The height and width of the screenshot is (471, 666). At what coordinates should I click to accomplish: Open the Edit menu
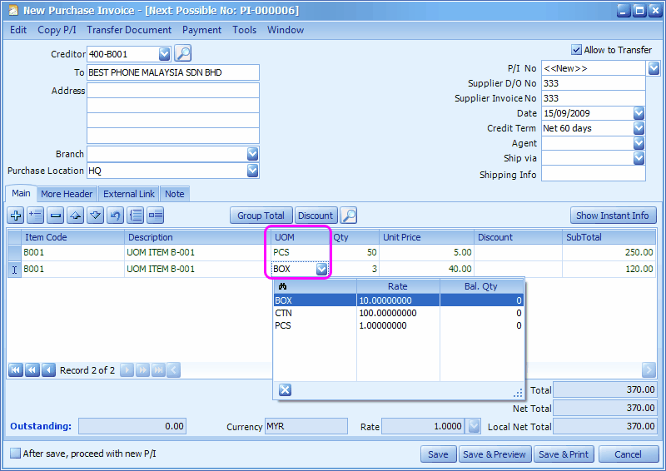18,30
